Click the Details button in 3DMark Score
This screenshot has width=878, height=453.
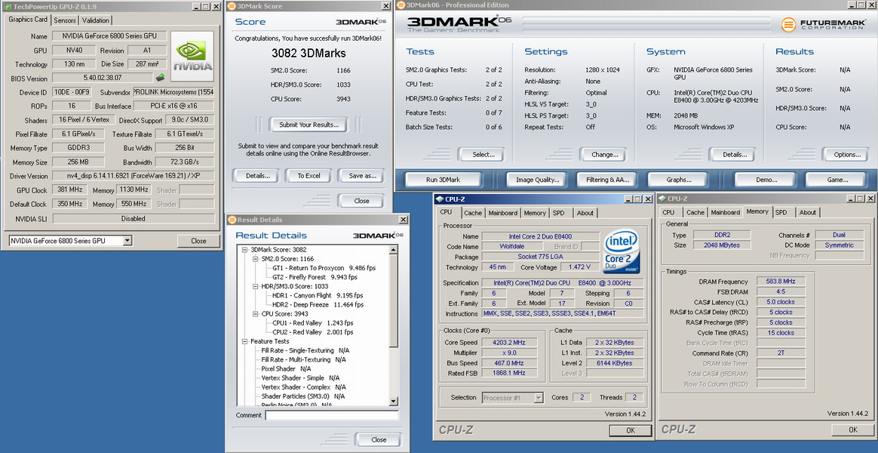tap(258, 175)
